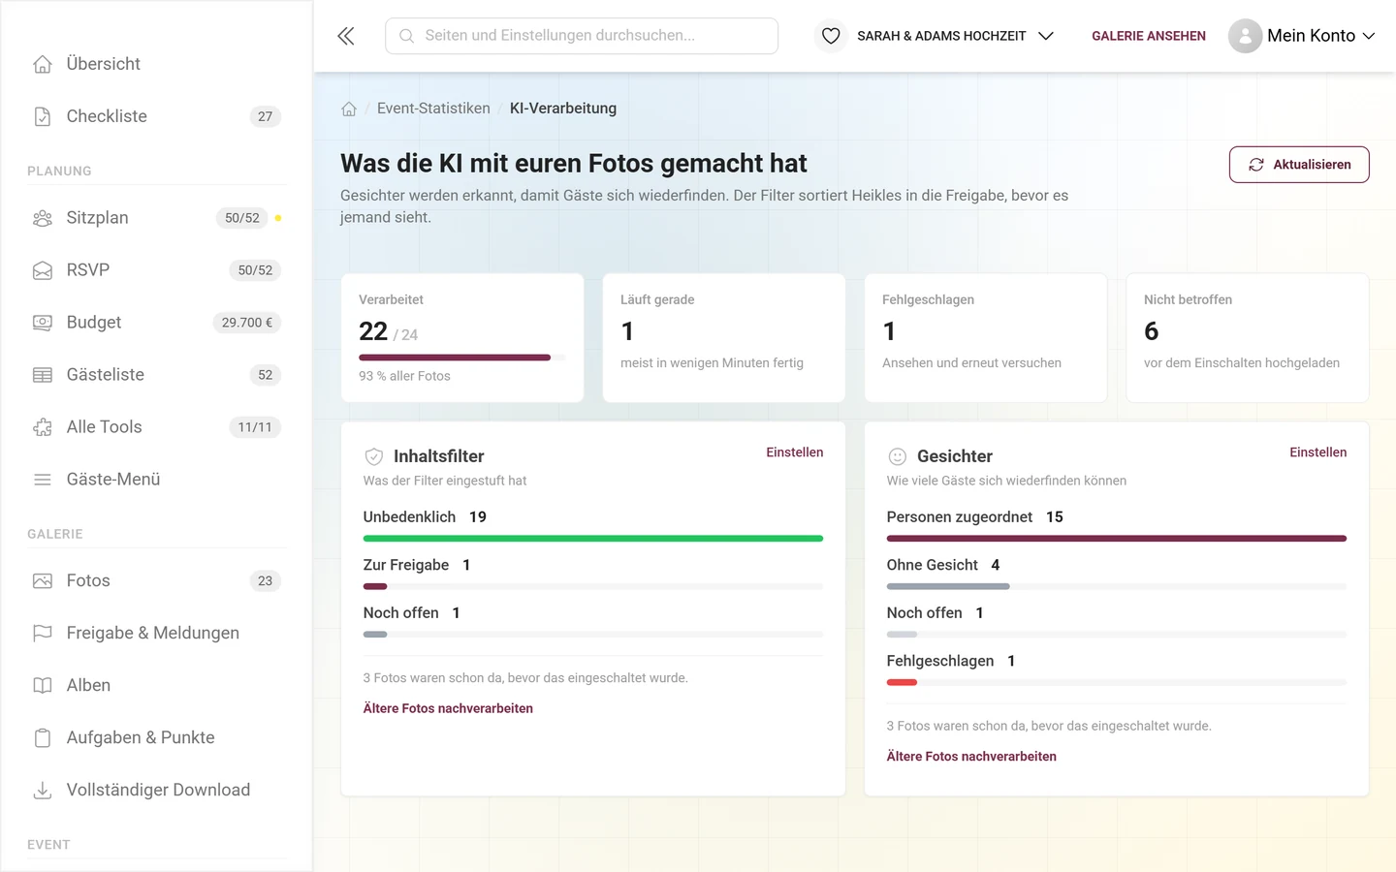Viewport: 1396px width, 872px height.
Task: Click the 29.700 € Budget badge
Action: pos(247,323)
